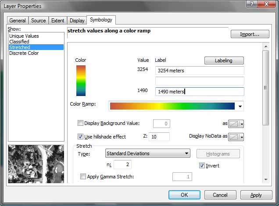279x206 pixels.
Task: Click the scrollbar up arrow
Action: click(x=265, y=46)
